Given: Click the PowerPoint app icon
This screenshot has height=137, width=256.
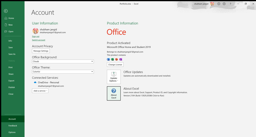Looking at the screenshot, I should [116, 59].
